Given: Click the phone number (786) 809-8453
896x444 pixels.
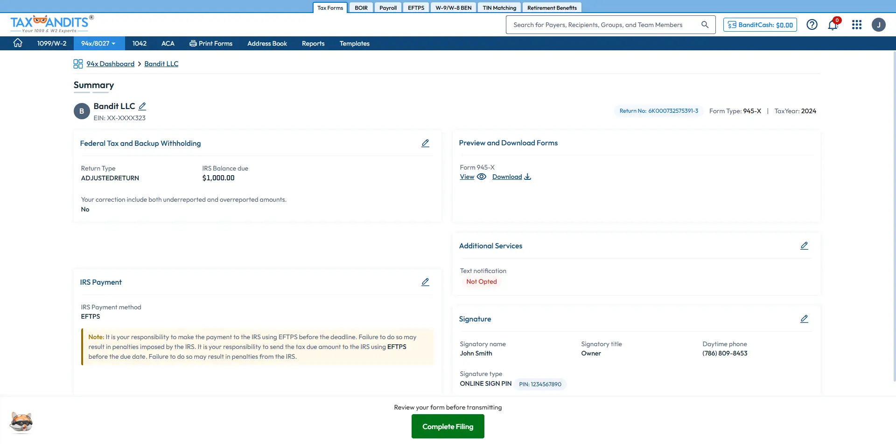Looking at the screenshot, I should (x=725, y=353).
